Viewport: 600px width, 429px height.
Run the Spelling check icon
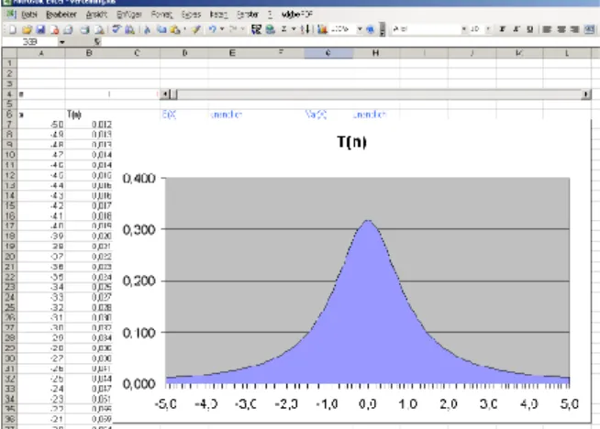click(x=117, y=29)
